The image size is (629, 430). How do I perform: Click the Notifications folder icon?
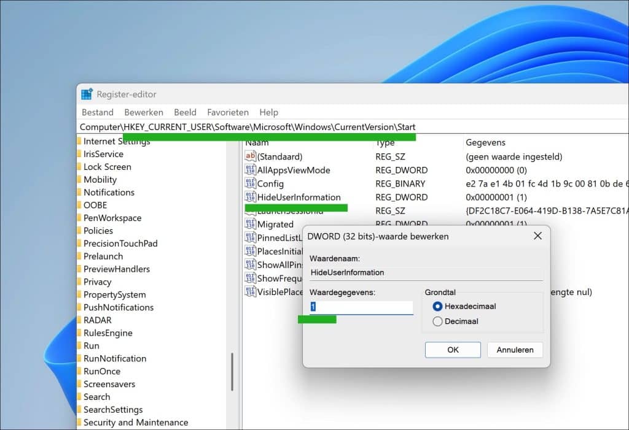(x=79, y=193)
